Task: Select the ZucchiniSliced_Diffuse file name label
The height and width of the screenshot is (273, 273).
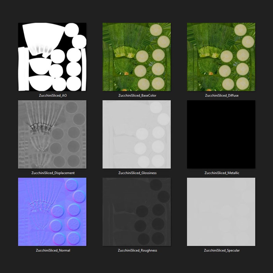Action: click(222, 95)
